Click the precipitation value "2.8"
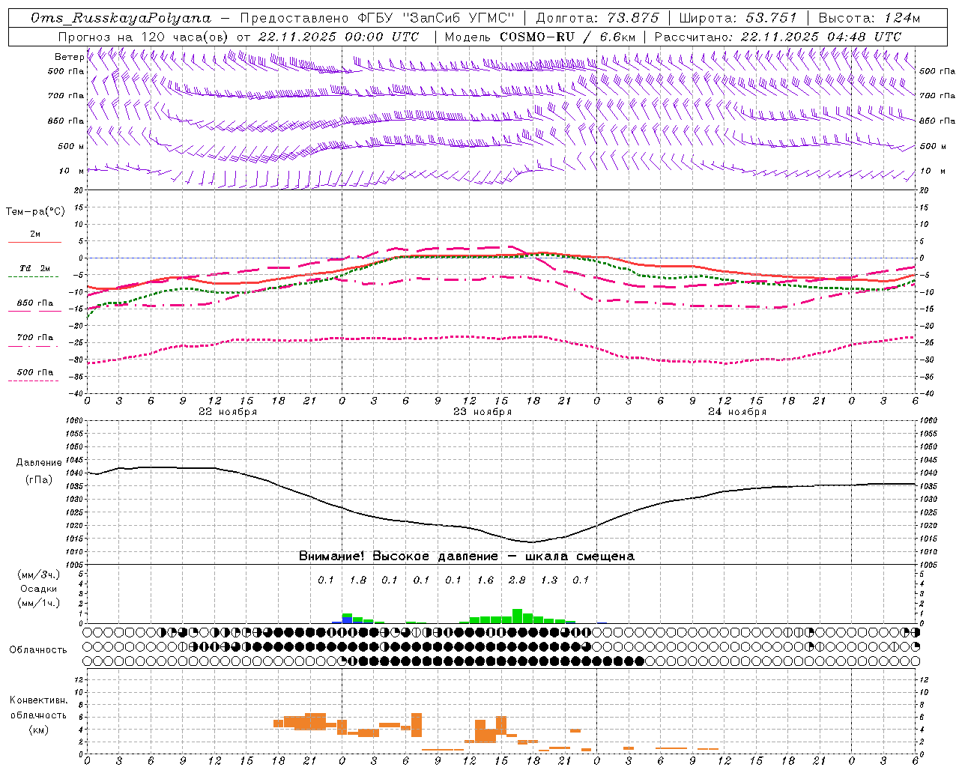959x767 pixels. [517, 580]
